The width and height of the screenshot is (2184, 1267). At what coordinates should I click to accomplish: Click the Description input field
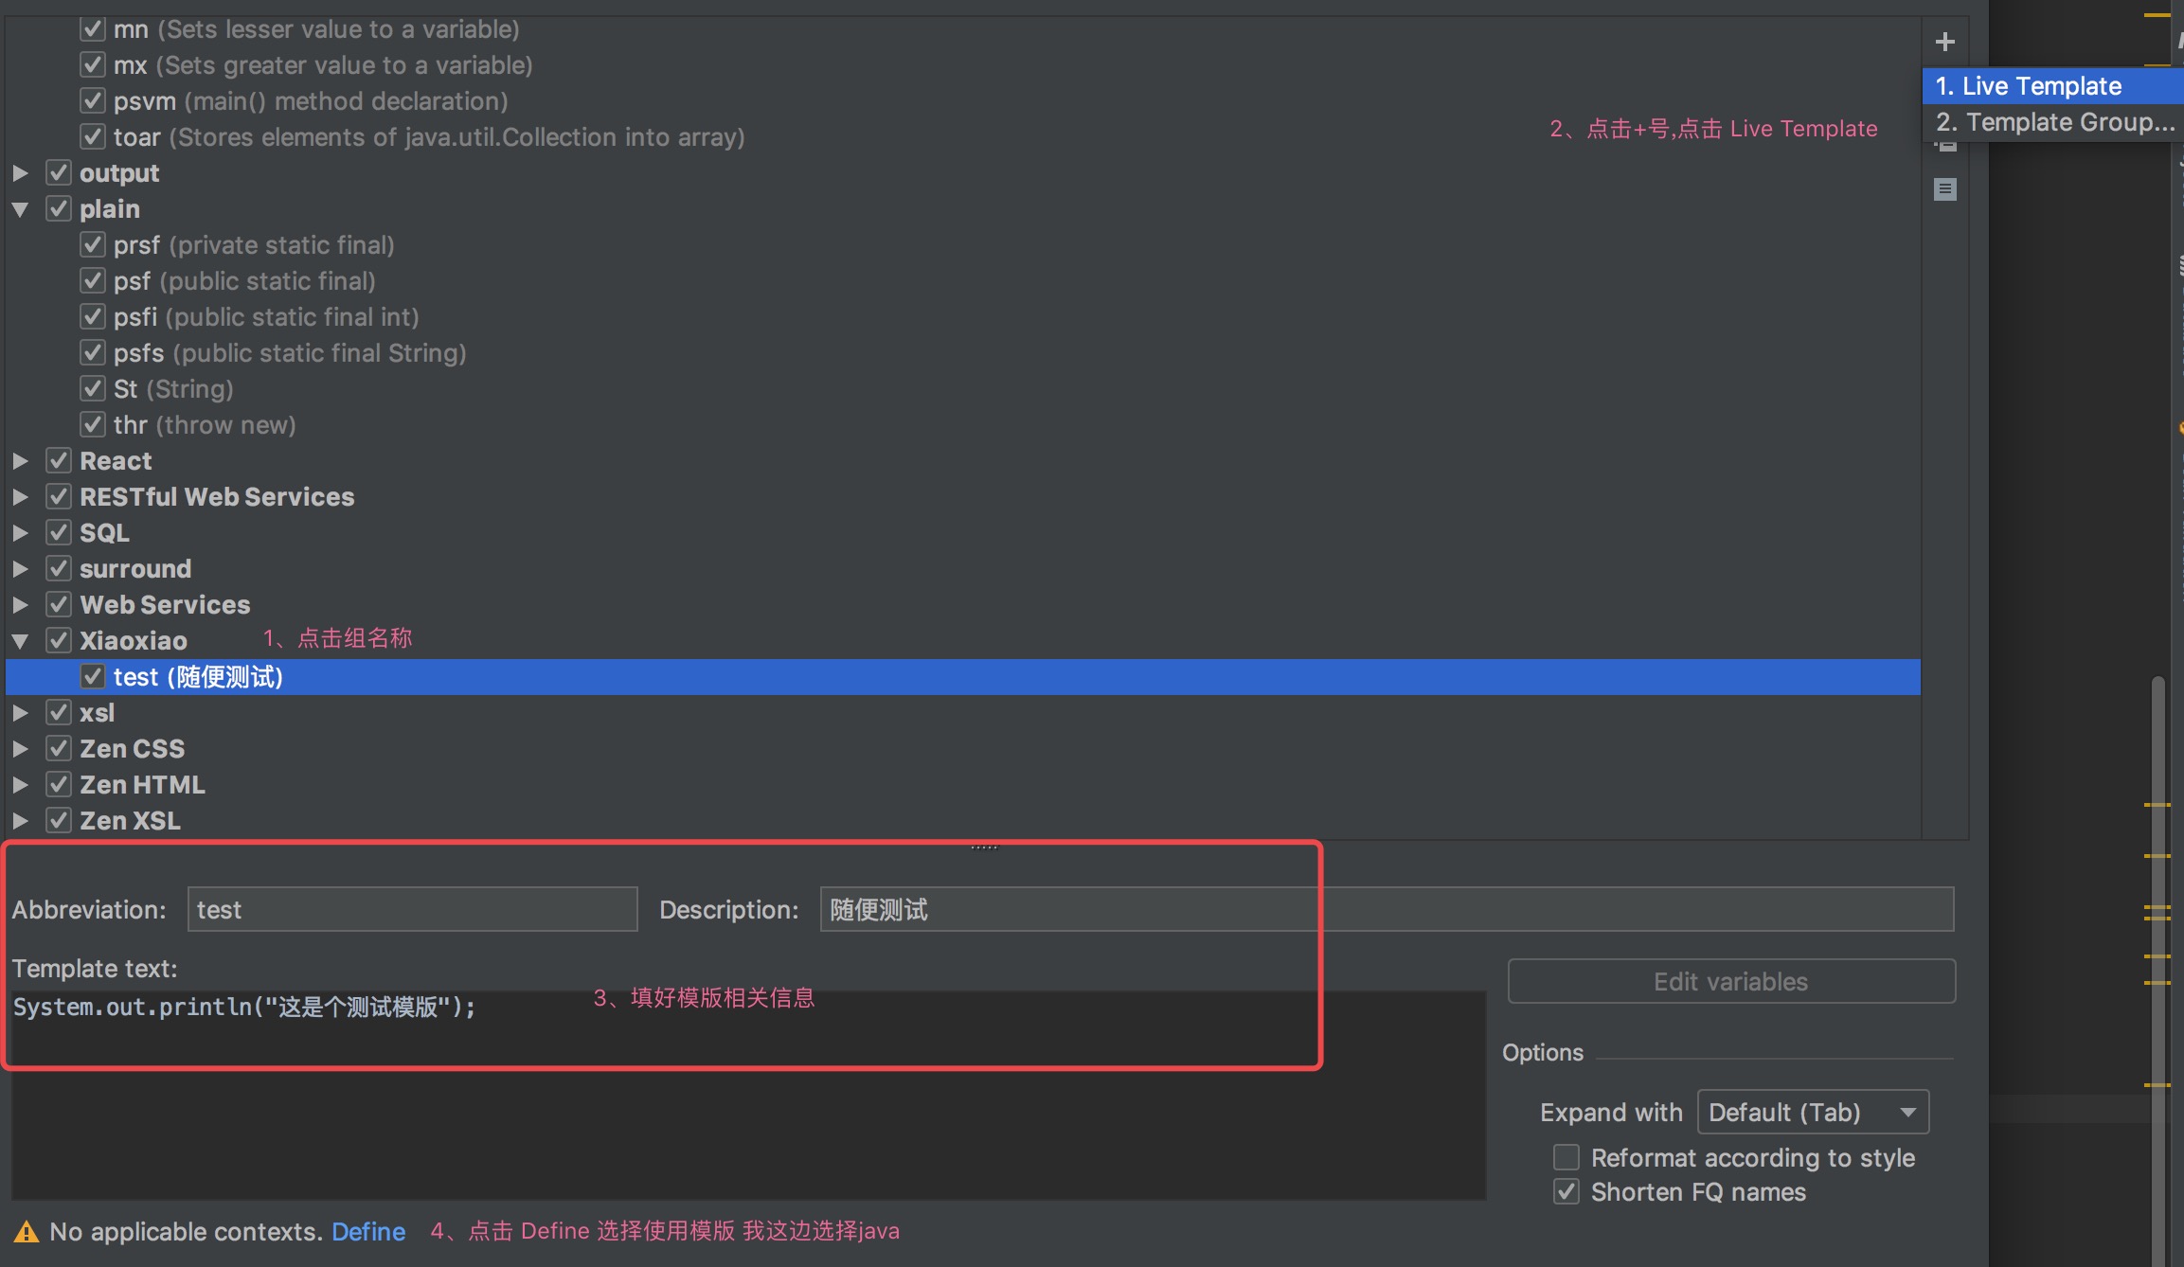[x=1387, y=909]
